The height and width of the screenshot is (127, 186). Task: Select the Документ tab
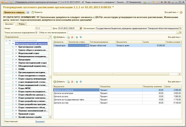pos(10,23)
